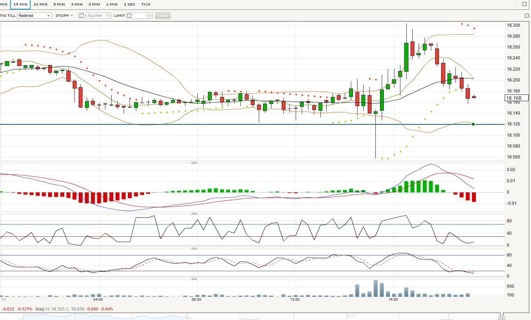Screen dimensions: 531x320
Task: Tick the ≥ 5 punkter checkbox
Action: pyautogui.click(x=82, y=16)
